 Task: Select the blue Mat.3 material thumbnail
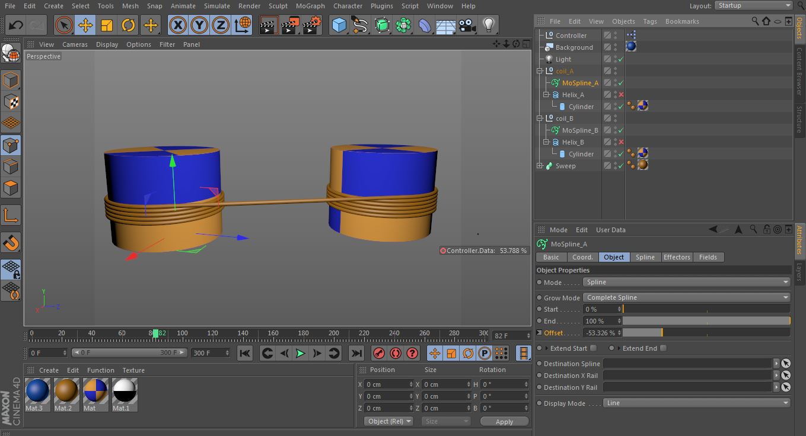click(x=37, y=391)
